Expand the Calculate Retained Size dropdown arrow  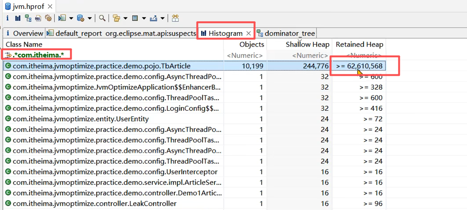(144, 18)
